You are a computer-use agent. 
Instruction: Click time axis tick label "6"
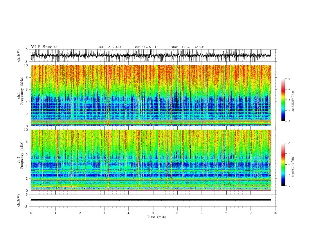point(178,213)
